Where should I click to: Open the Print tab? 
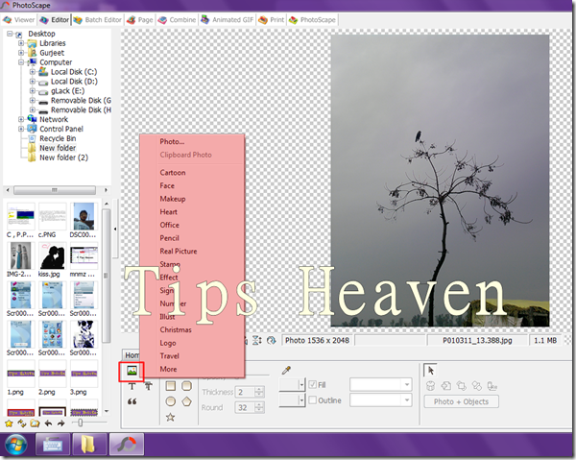271,20
